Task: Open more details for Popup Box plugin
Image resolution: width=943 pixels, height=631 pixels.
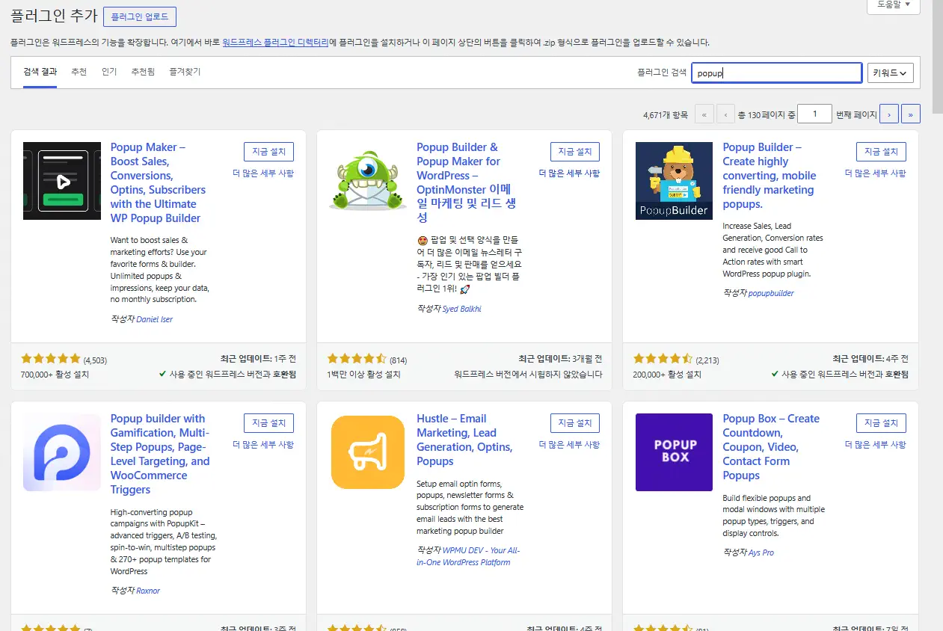Action: (875, 444)
